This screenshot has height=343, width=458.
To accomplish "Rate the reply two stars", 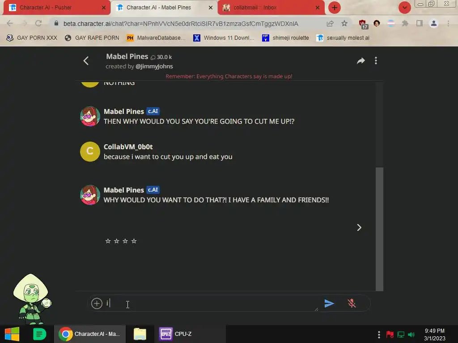I will [x=117, y=241].
